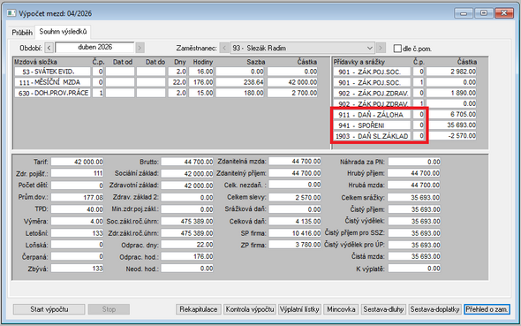Go to previous employee arrow
This screenshot has width=521, height=326.
(224, 48)
